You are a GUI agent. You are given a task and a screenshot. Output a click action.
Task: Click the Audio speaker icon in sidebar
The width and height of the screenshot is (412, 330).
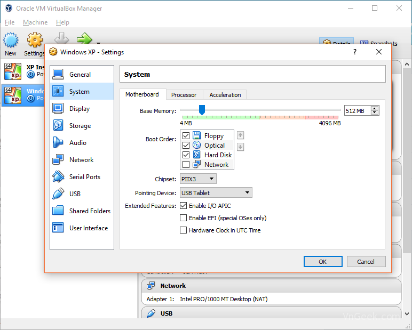click(58, 142)
